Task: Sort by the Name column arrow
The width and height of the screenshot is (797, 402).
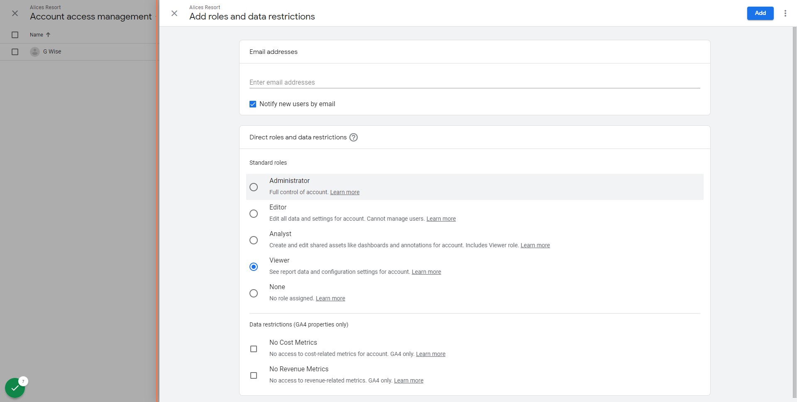Action: point(48,35)
